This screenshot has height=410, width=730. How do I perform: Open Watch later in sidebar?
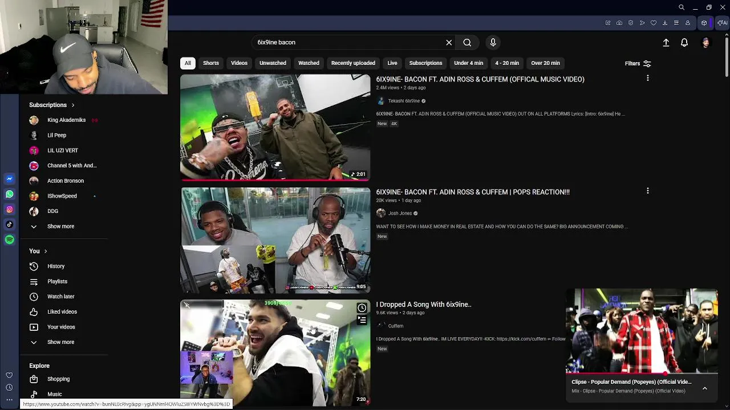pyautogui.click(x=60, y=297)
